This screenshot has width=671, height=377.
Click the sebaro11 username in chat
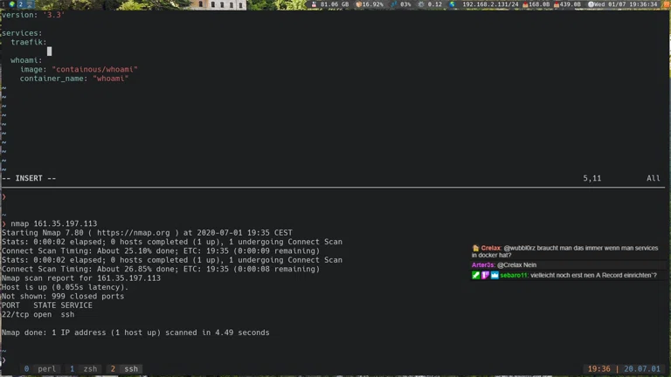coord(514,275)
